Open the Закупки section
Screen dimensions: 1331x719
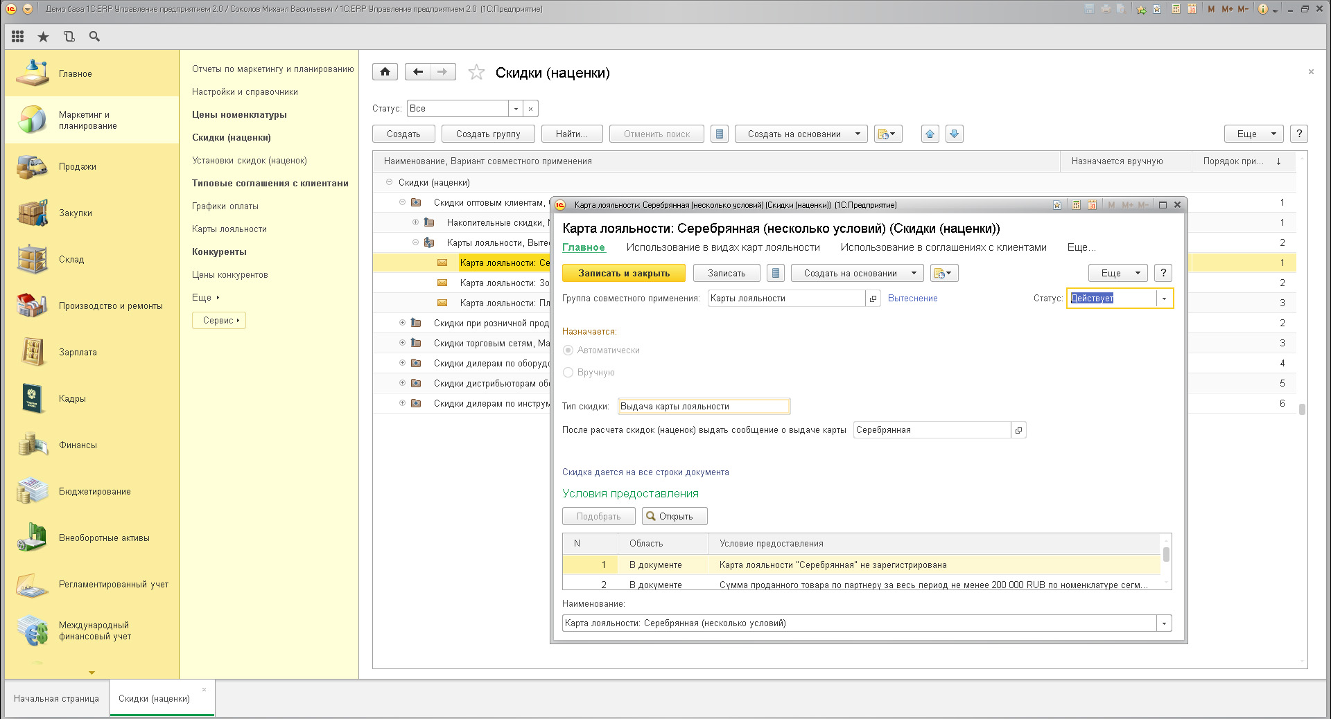pyautogui.click(x=92, y=213)
